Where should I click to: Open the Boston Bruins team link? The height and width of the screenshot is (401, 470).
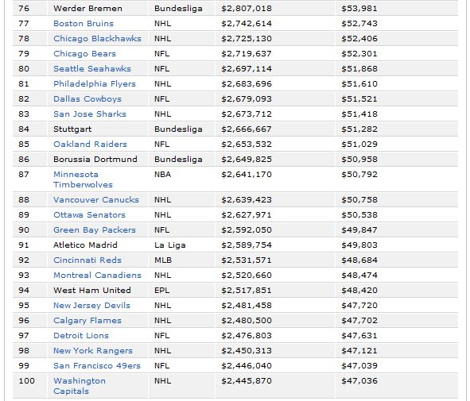pyautogui.click(x=84, y=24)
